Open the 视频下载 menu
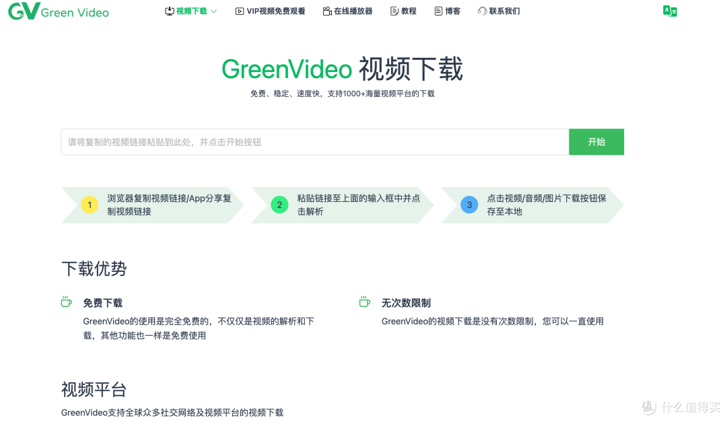 click(x=191, y=11)
